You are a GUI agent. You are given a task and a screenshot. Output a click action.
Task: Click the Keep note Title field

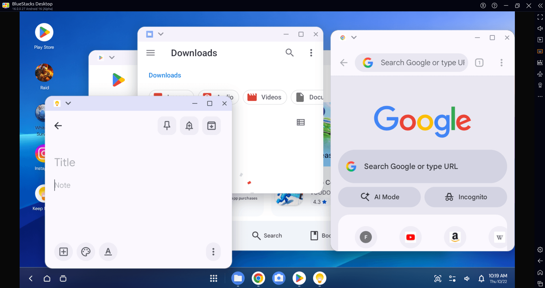(65, 162)
